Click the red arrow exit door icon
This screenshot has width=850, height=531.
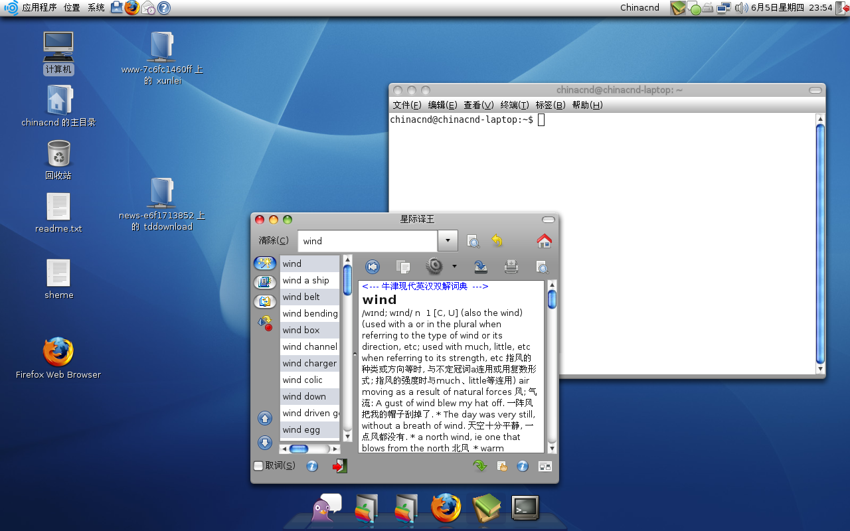(339, 466)
